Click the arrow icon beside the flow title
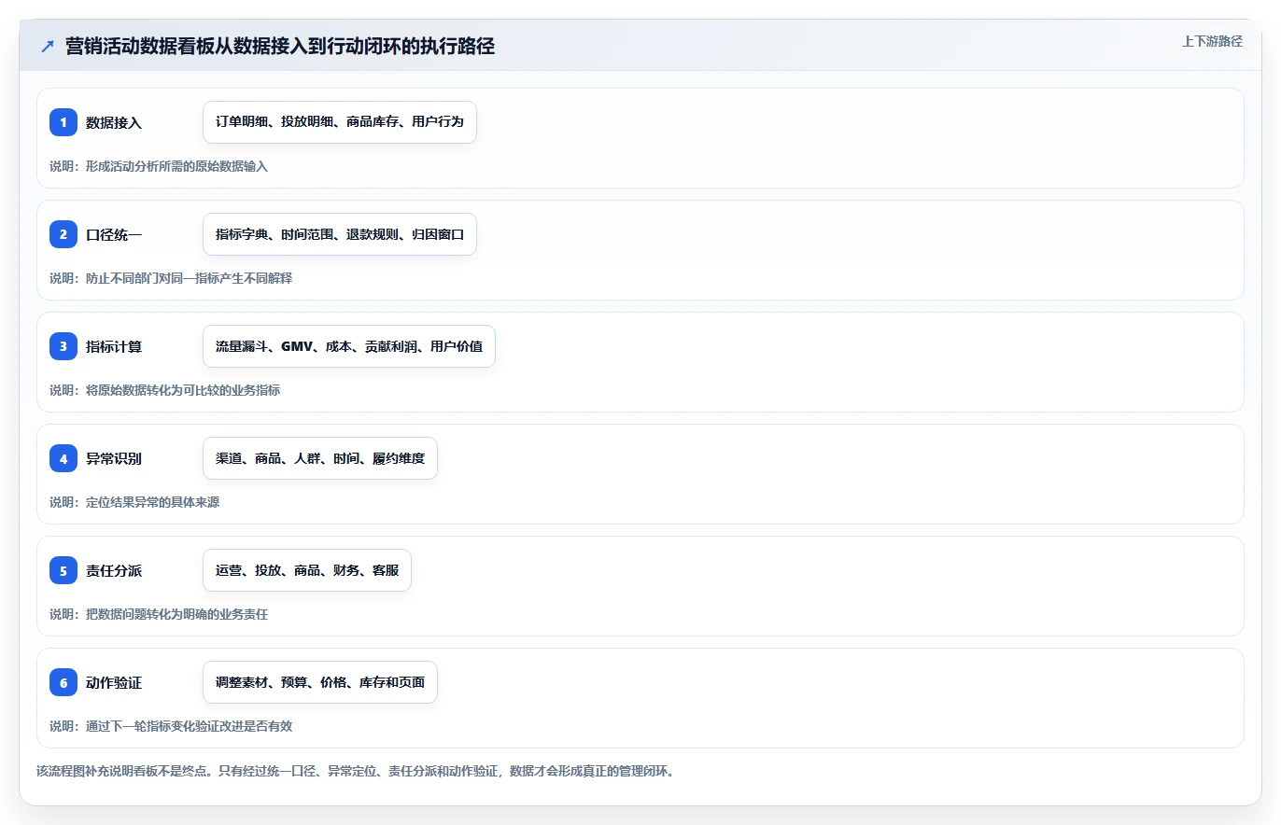 coord(48,47)
